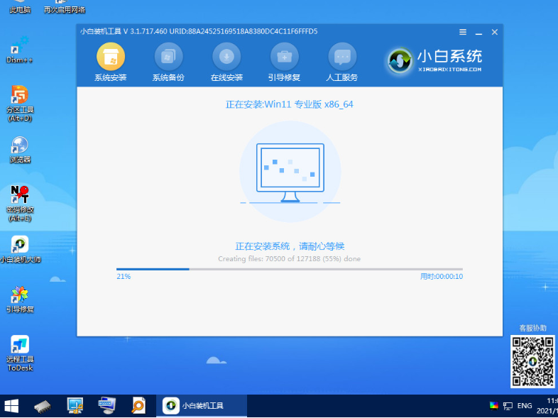The width and height of the screenshot is (558, 418).
Task: Open the 浏览器 desktop shortcut
Action: [19, 148]
